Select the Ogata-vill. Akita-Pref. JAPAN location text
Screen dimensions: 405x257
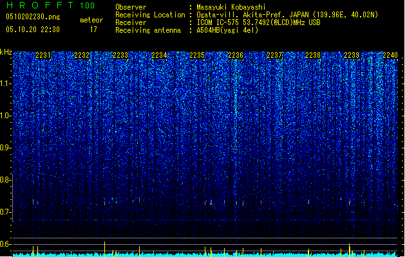pos(287,15)
